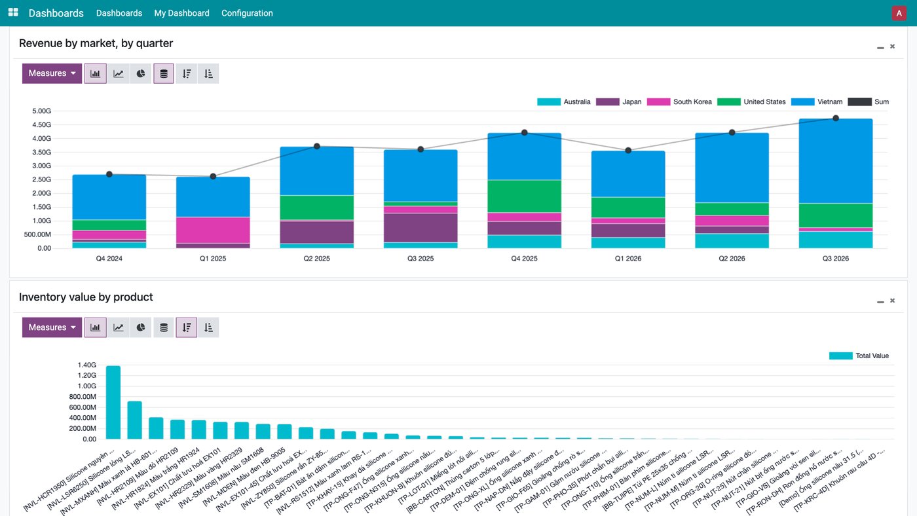
Task: Switch Inventory value chart to pie chart
Action: [141, 327]
